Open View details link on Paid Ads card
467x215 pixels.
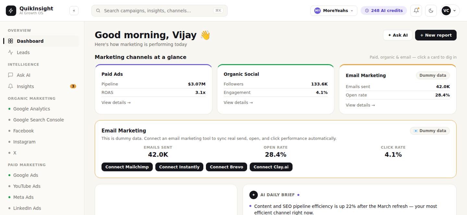point(116,103)
